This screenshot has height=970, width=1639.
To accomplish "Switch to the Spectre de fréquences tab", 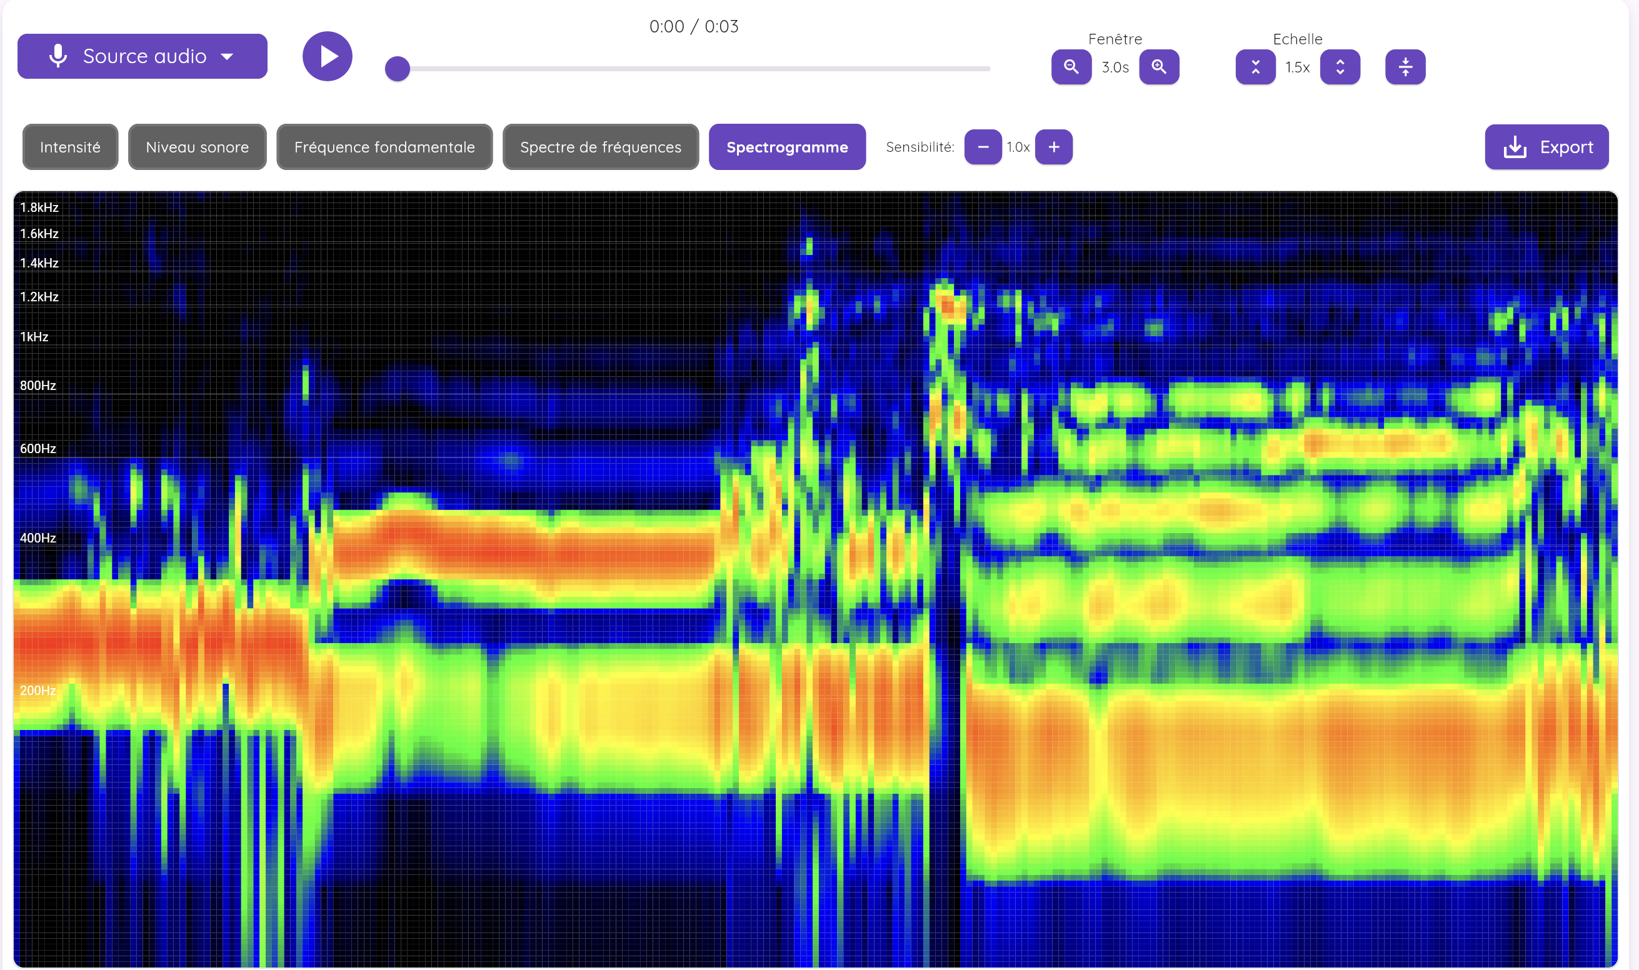I will (x=600, y=147).
